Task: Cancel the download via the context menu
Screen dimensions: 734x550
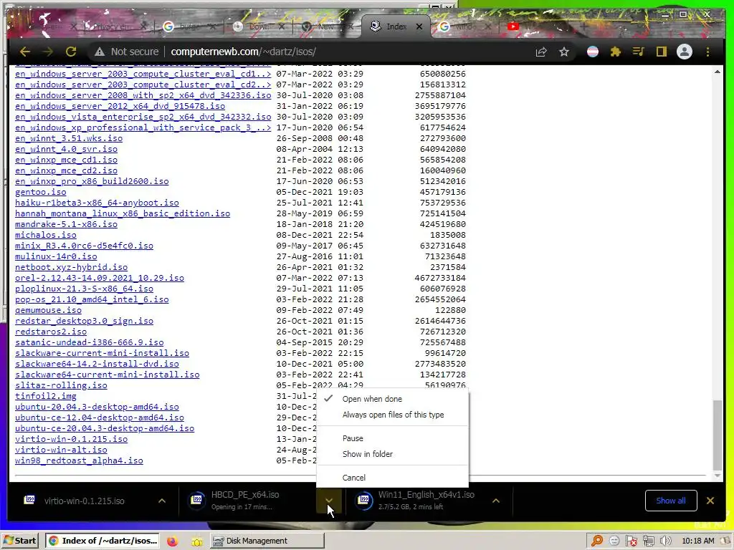Action: tap(393, 478)
